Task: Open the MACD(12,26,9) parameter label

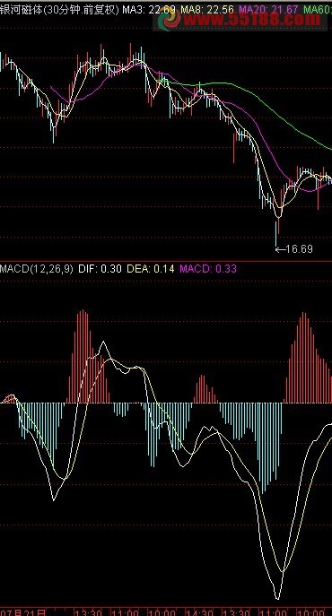Action: [x=37, y=269]
